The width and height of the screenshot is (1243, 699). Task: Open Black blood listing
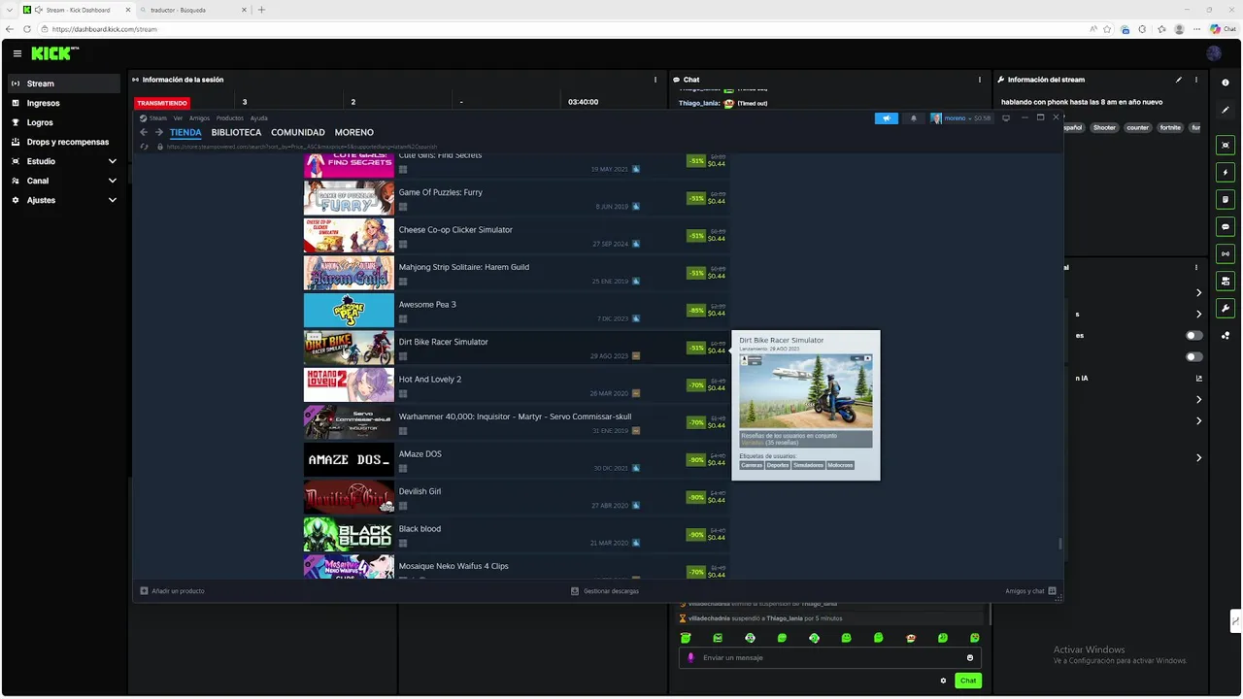pos(516,535)
